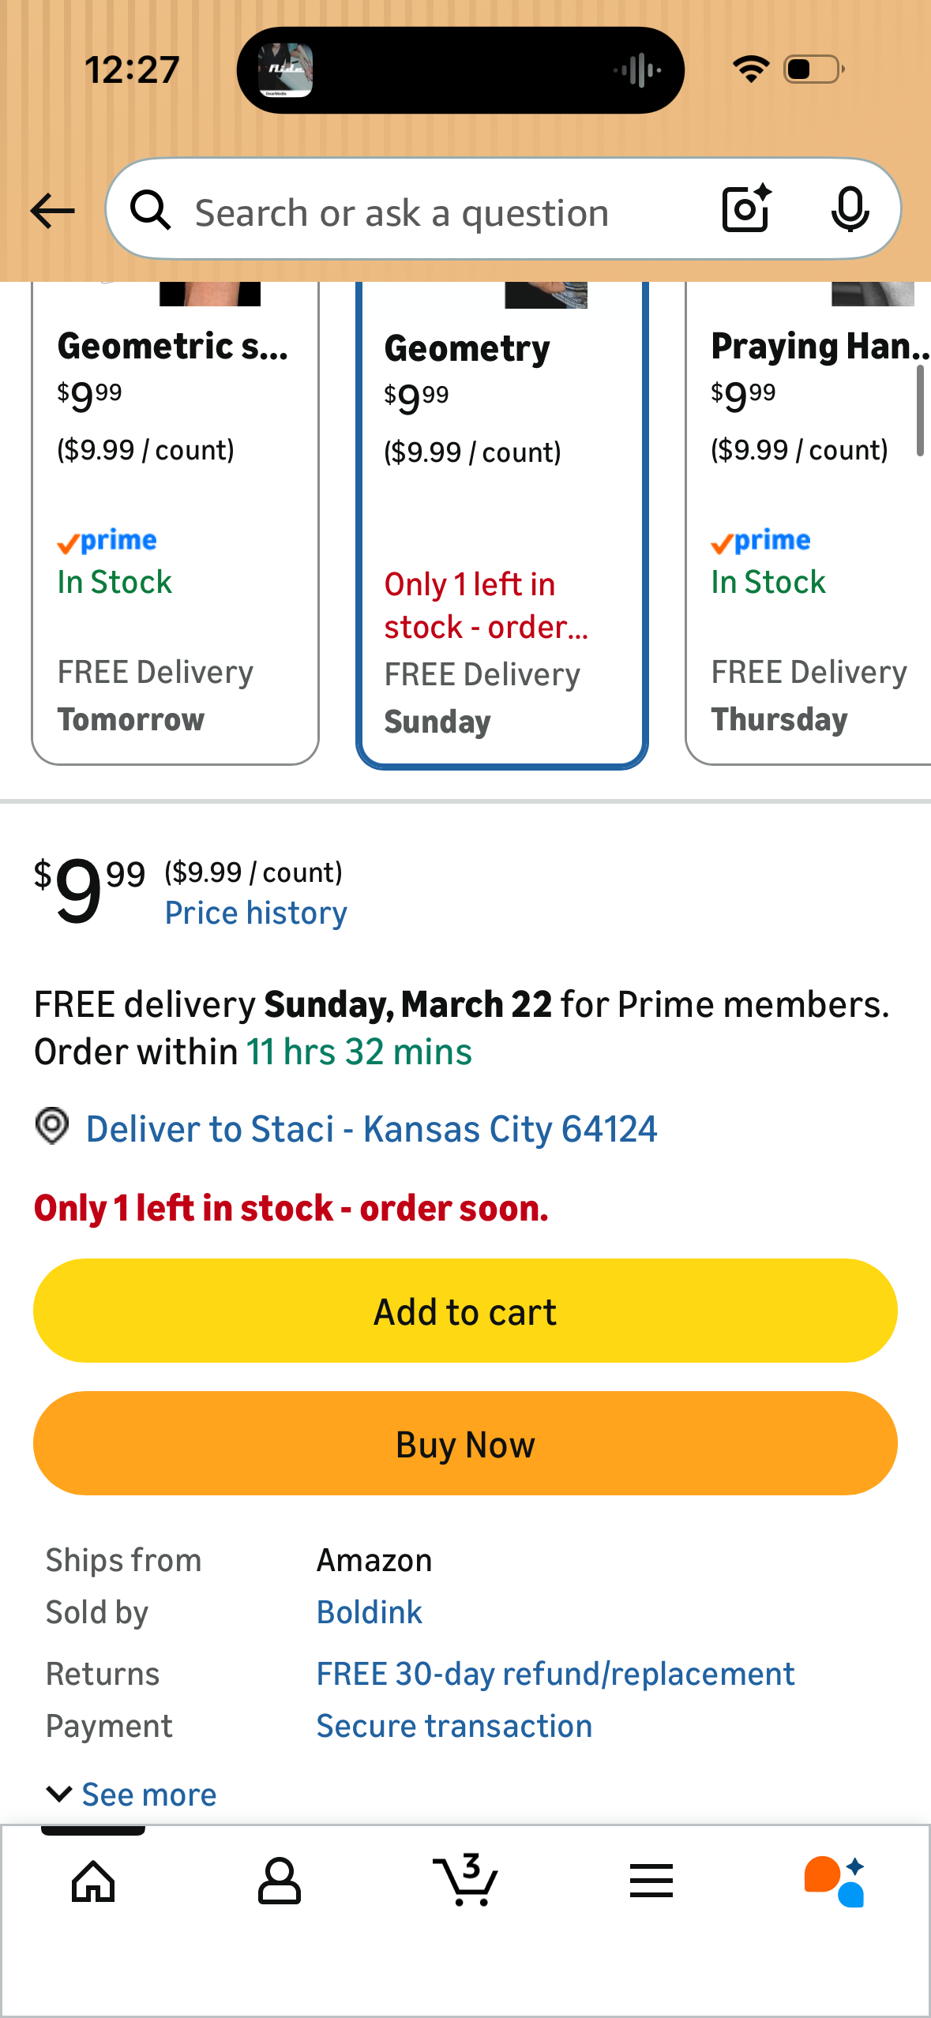Tap the Add to cart button
Viewport: 931px width, 2018px height.
(x=465, y=1311)
